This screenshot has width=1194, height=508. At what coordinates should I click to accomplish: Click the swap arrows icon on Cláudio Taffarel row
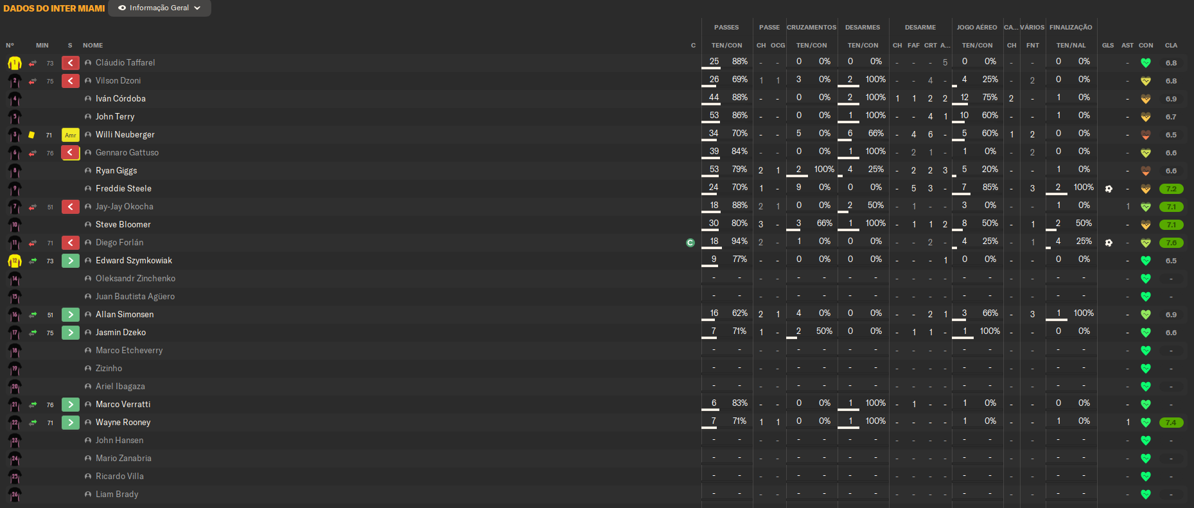(x=33, y=63)
